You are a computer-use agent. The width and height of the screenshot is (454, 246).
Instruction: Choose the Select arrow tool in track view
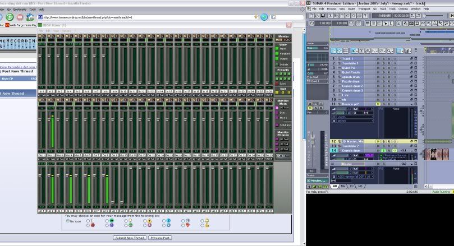(353, 50)
